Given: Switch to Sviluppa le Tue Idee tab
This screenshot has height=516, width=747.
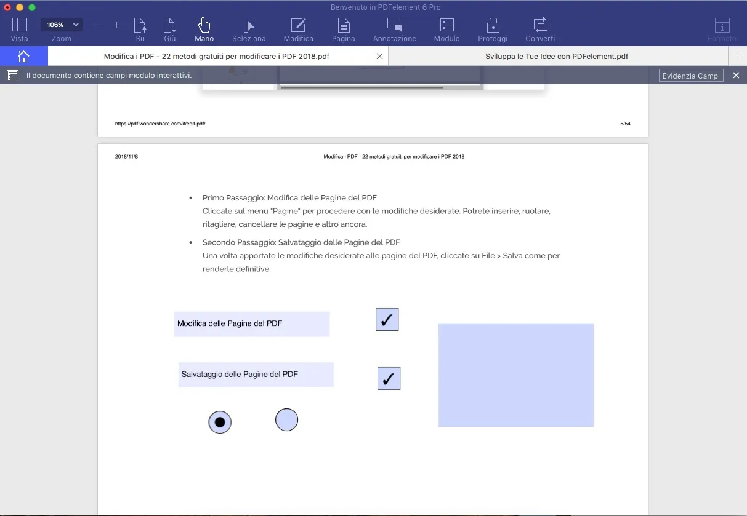Looking at the screenshot, I should click(557, 56).
